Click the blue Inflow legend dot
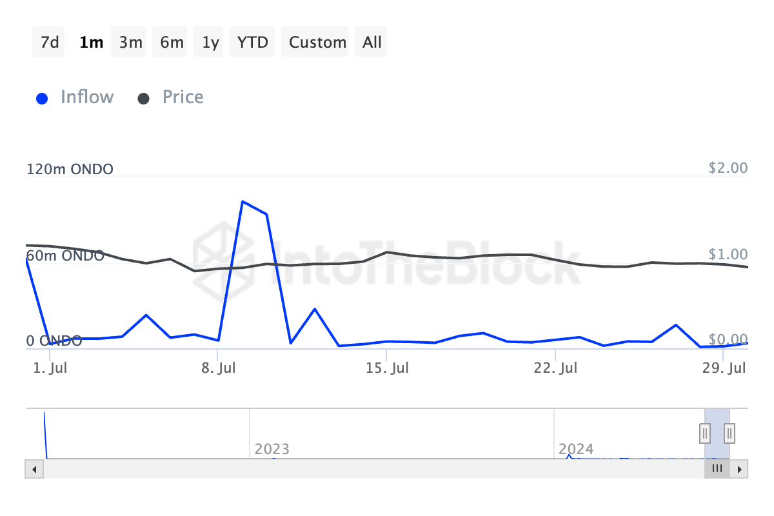Screen dimensions: 774x516 42,99
